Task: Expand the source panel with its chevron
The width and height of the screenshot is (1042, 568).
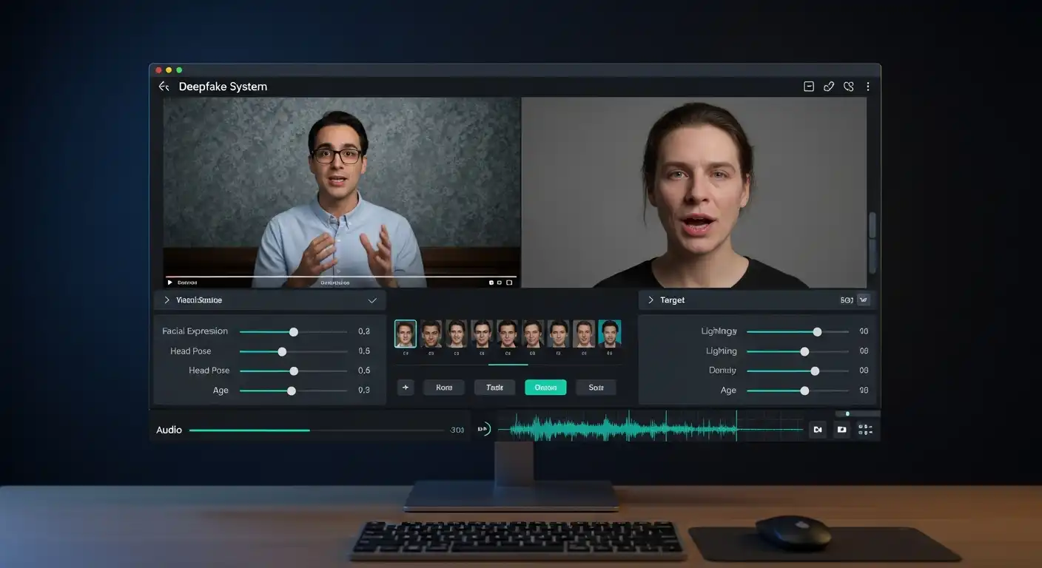Action: tap(167, 300)
